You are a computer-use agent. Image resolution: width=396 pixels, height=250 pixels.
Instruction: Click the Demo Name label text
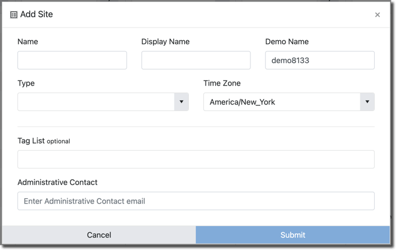pos(287,41)
